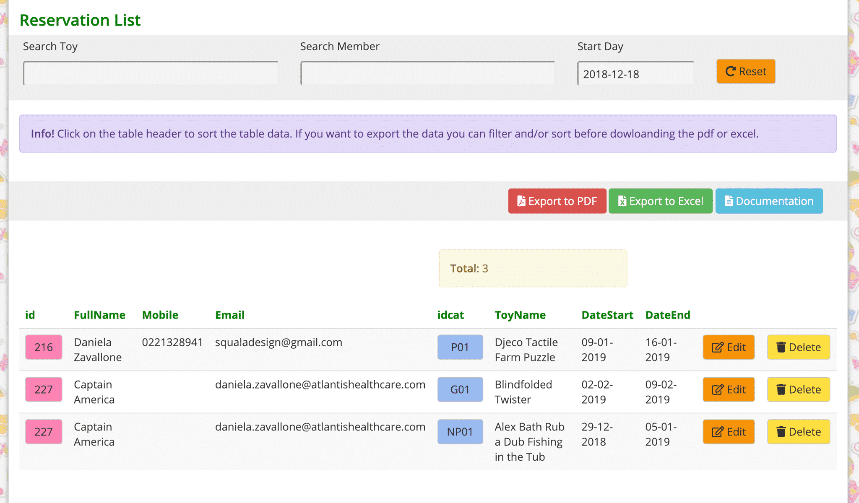The image size is (859, 503).
Task: Click the document icon on Documentation button
Action: [x=728, y=201]
